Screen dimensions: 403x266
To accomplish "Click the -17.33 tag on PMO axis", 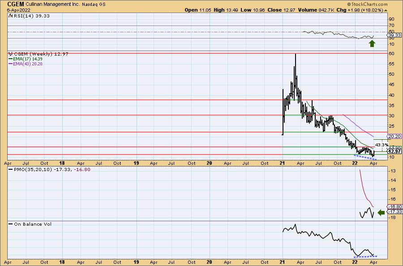I will coord(394,211).
